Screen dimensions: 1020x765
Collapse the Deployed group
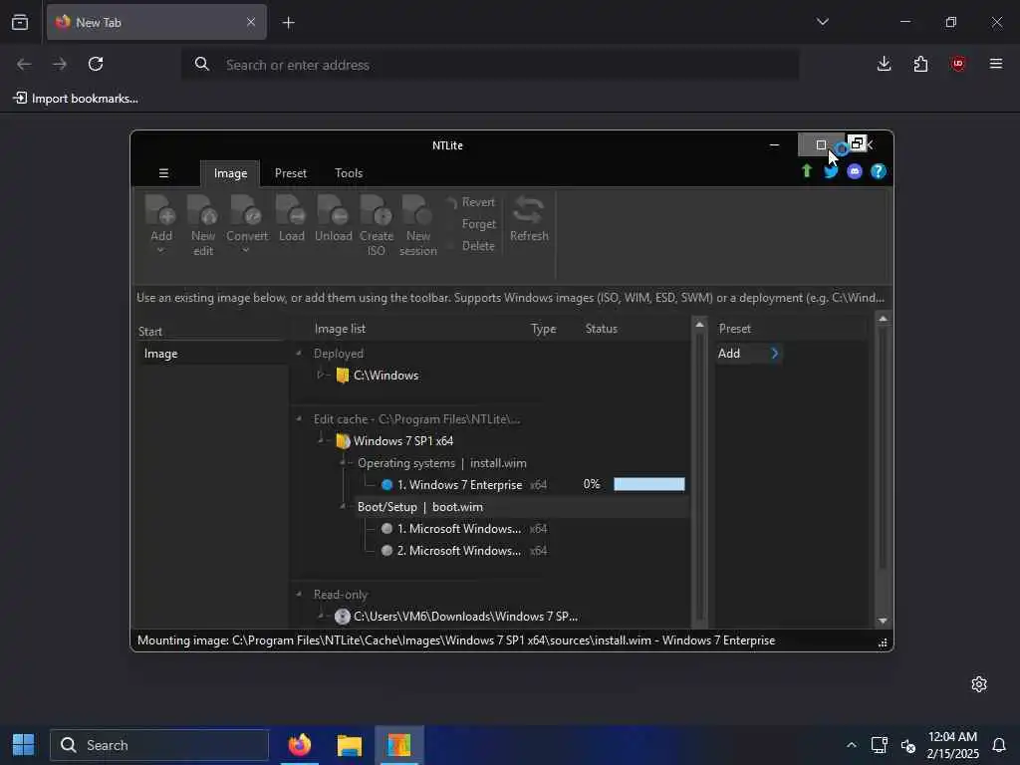[x=299, y=354]
